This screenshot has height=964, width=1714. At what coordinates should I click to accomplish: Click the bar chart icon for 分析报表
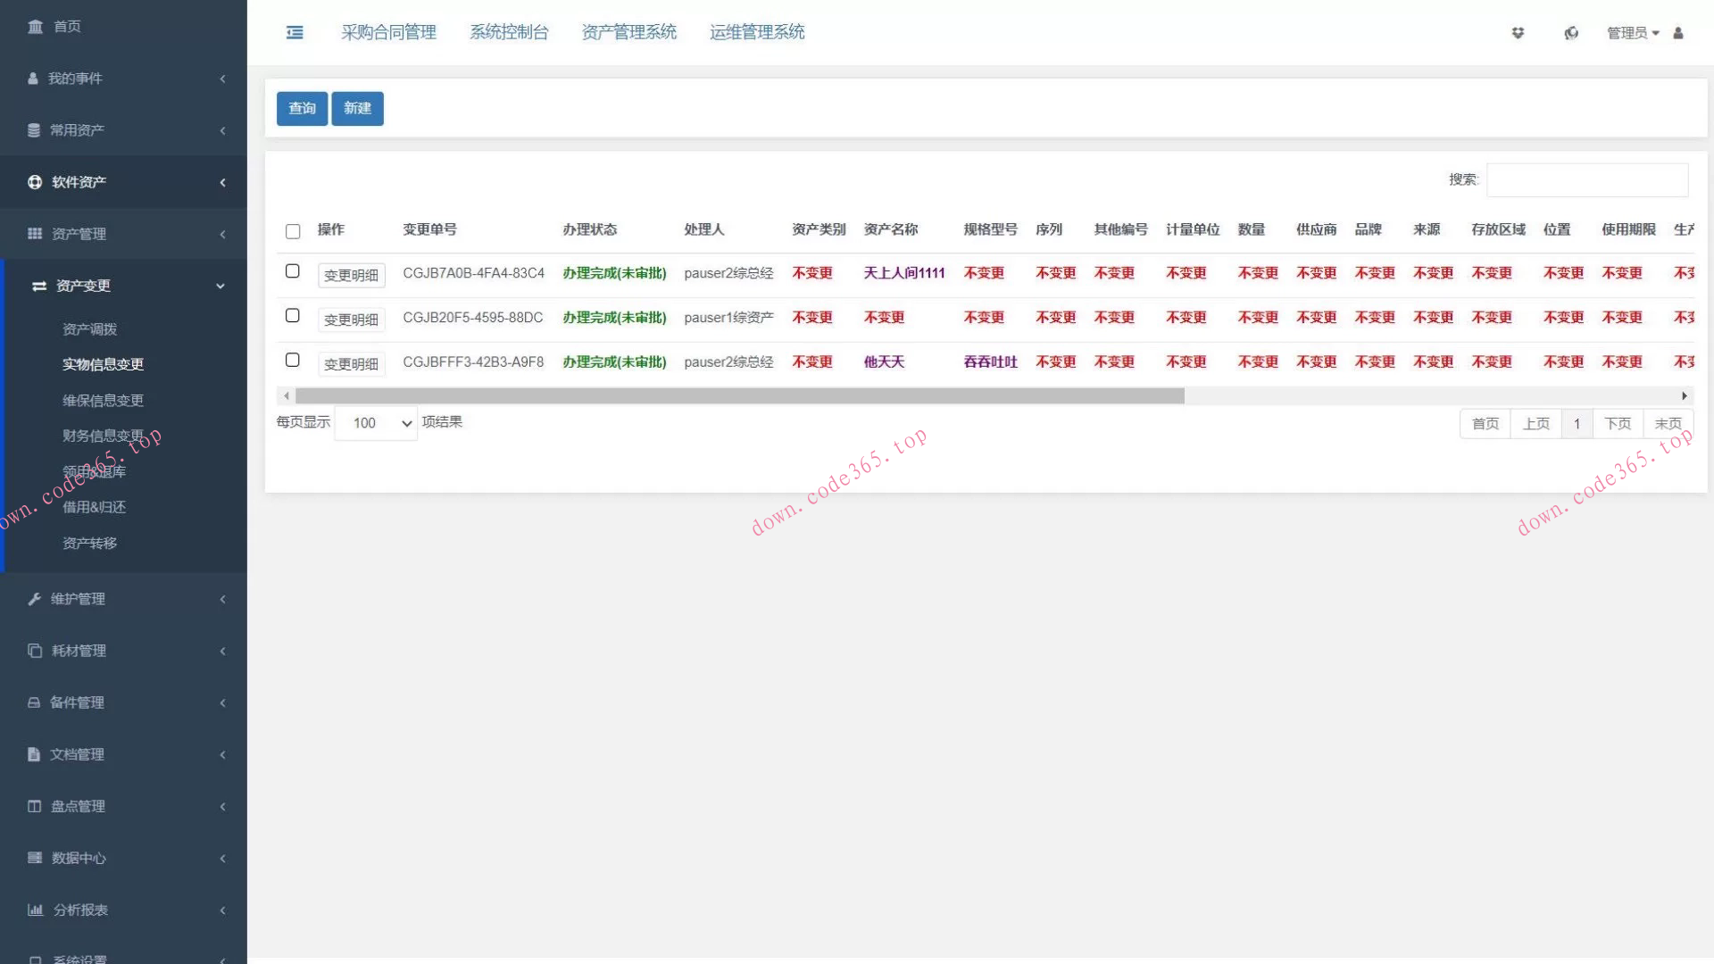tap(35, 910)
